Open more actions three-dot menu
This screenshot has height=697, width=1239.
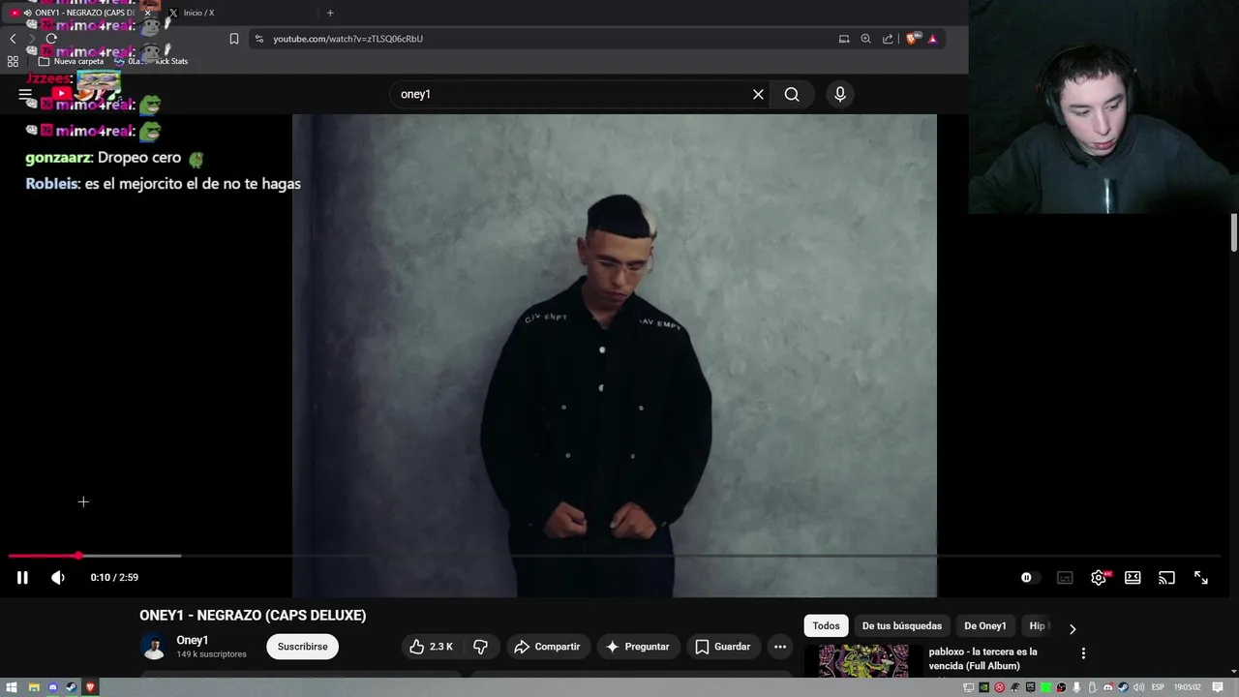coord(780,647)
